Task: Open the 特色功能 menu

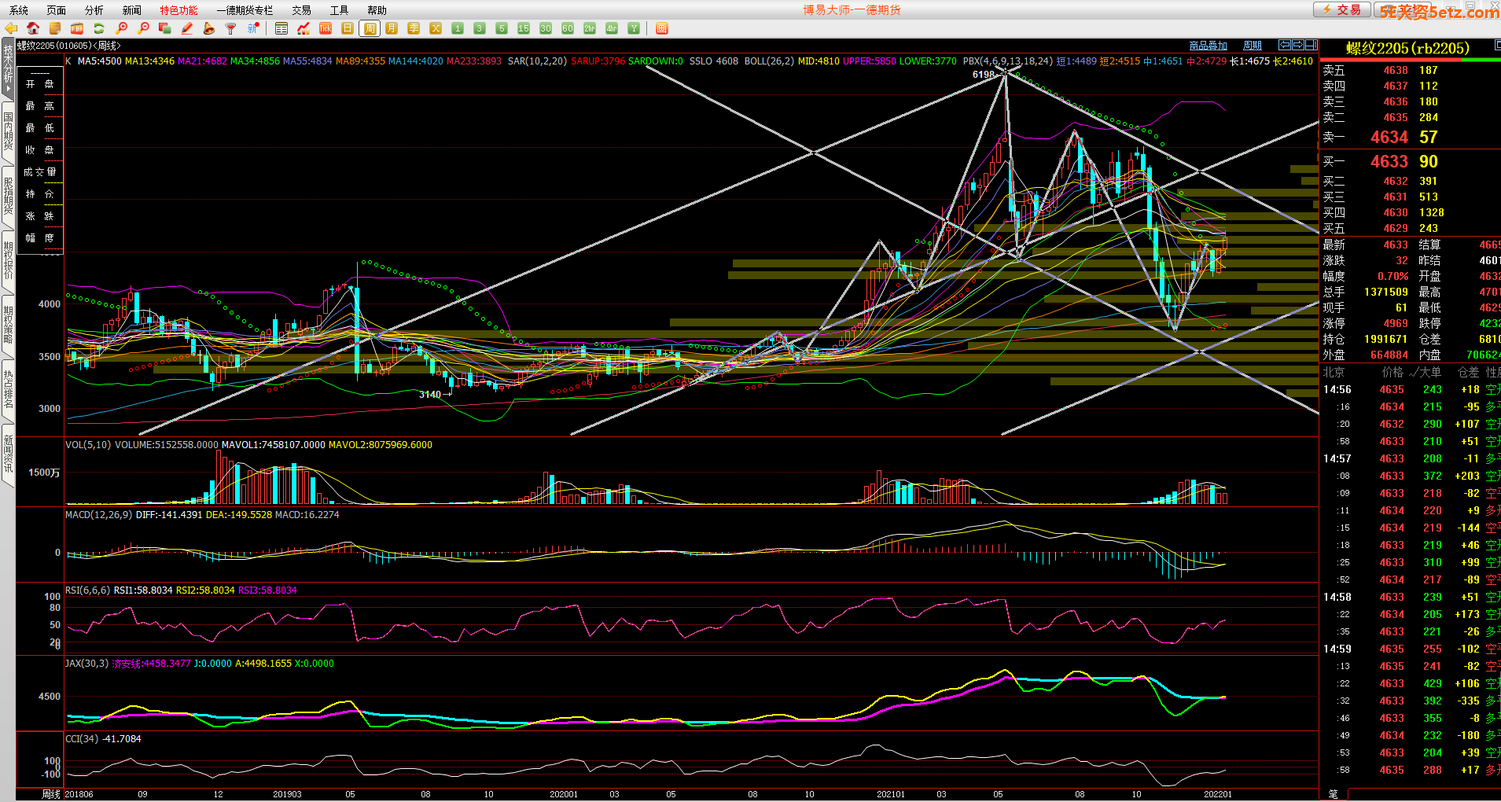Action: tap(178, 10)
